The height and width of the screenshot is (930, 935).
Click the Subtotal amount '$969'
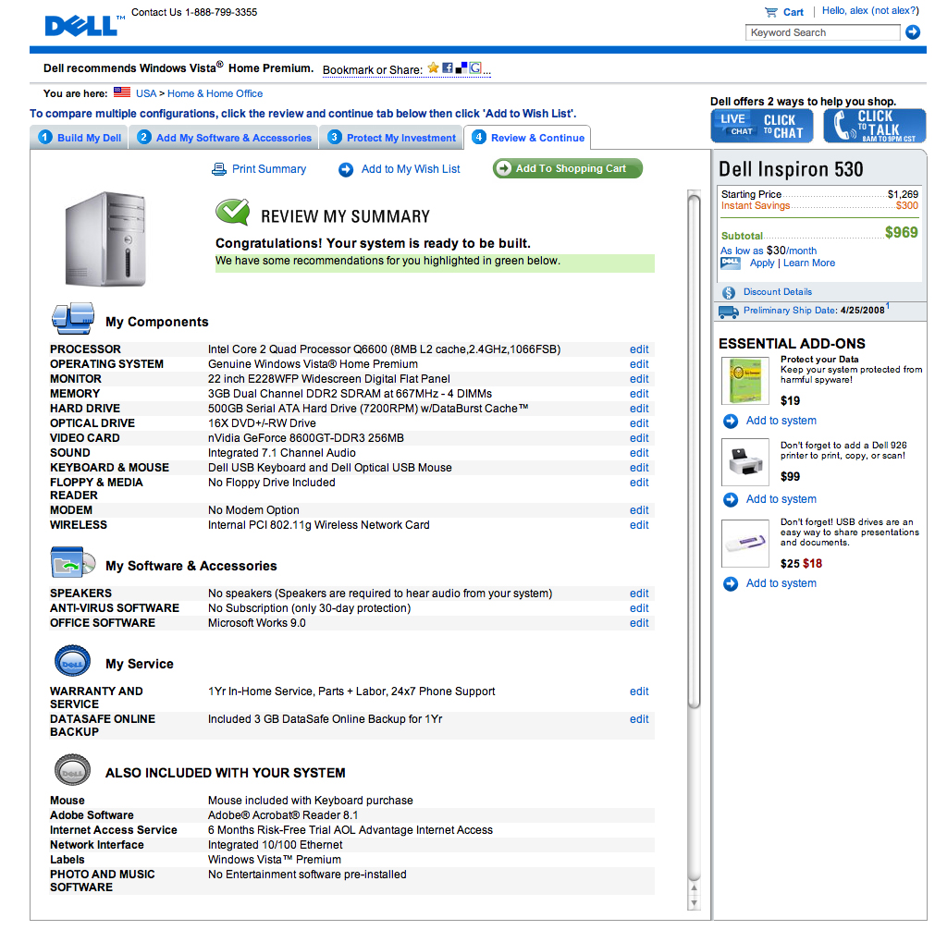pos(901,233)
